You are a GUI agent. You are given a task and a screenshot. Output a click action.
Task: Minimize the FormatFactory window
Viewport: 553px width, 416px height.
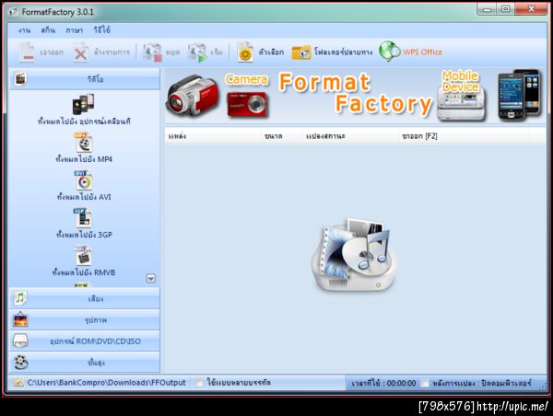pyautogui.click(x=487, y=9)
